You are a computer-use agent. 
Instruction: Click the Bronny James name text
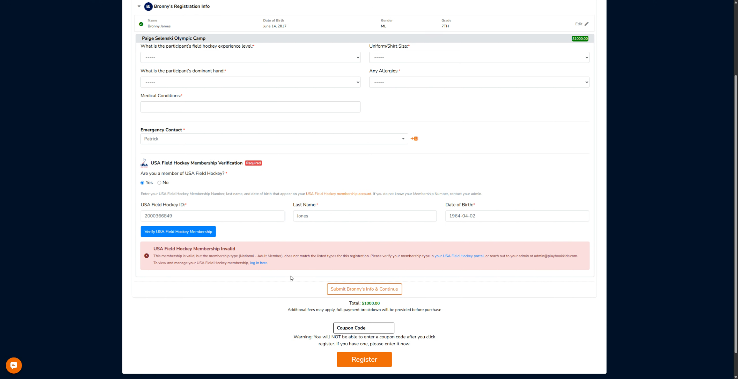(x=159, y=26)
